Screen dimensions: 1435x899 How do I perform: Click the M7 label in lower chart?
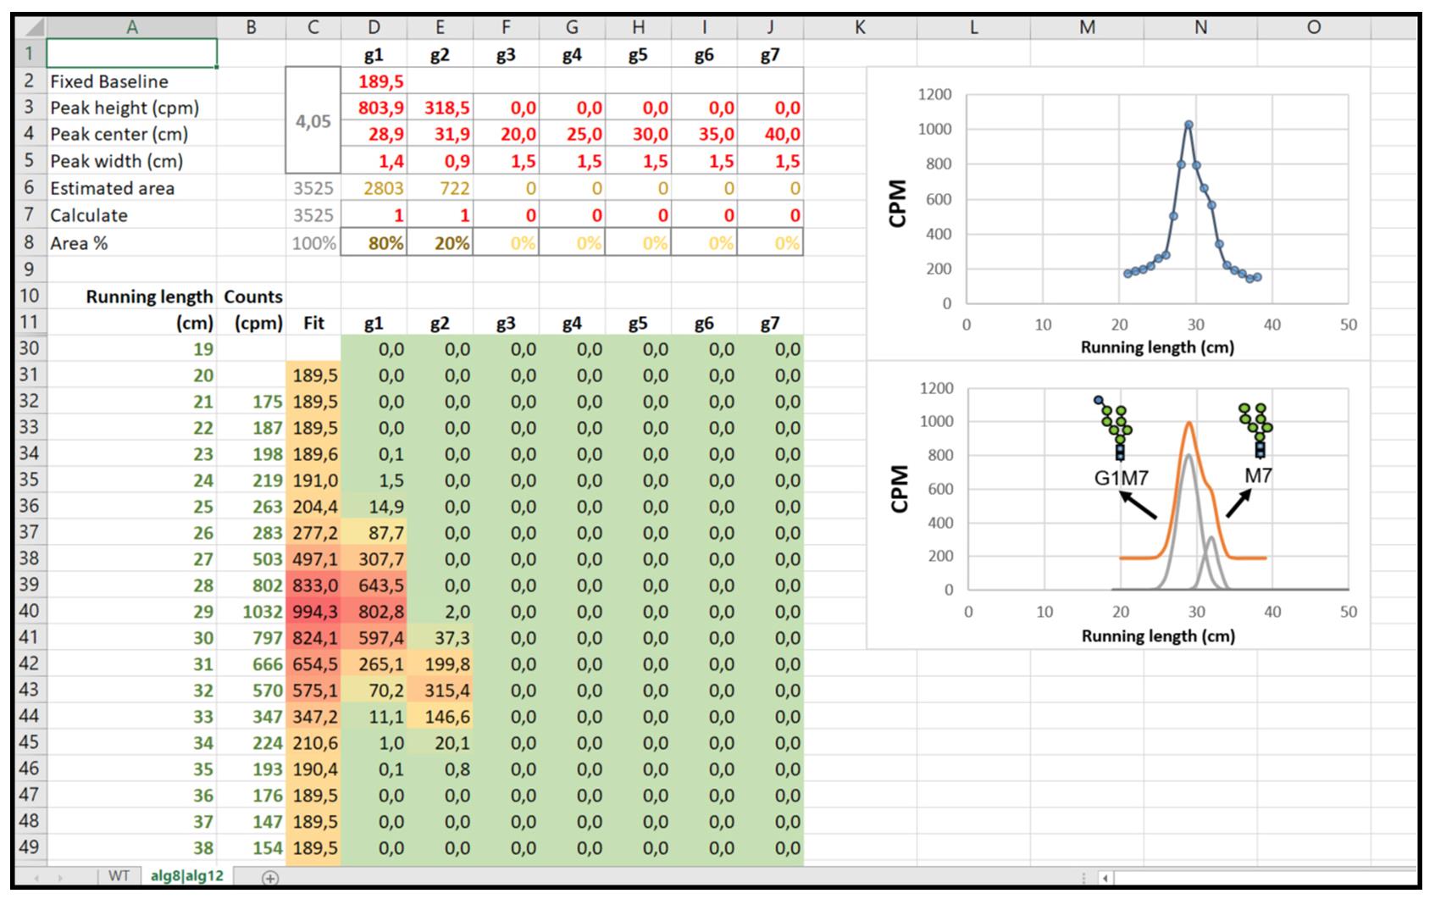1258,475
